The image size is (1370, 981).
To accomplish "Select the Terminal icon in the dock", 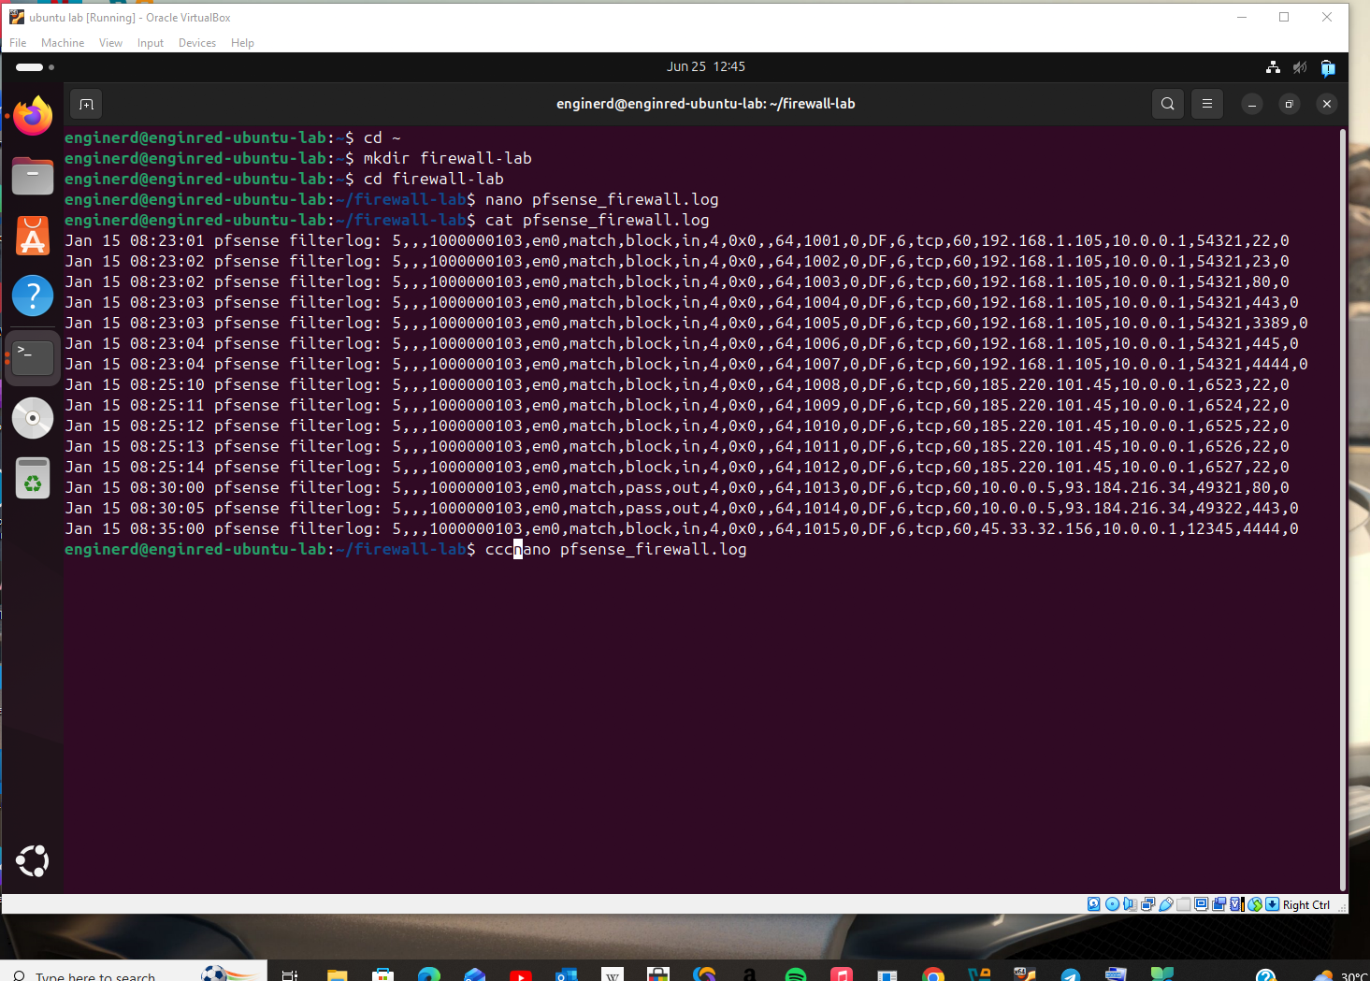I will (33, 356).
